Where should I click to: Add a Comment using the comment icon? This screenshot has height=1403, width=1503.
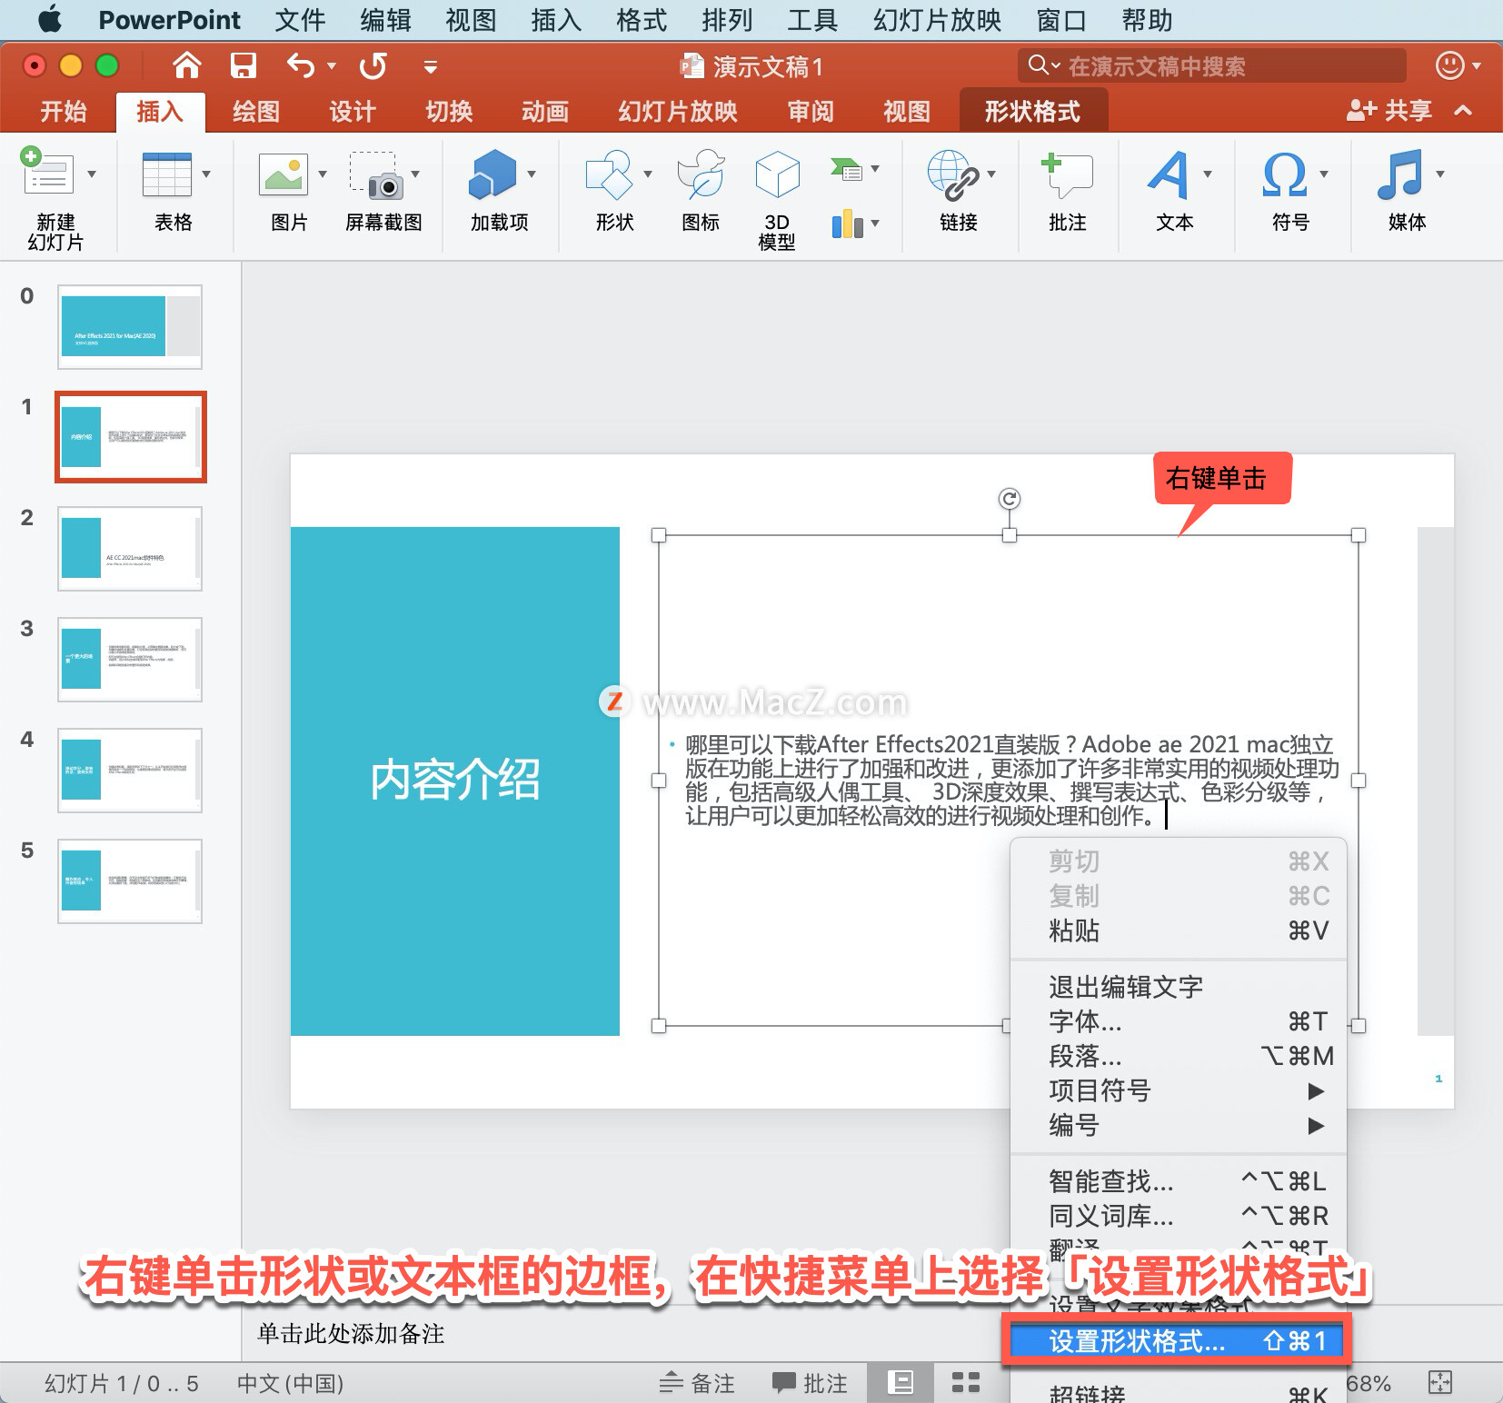[x=1067, y=174]
